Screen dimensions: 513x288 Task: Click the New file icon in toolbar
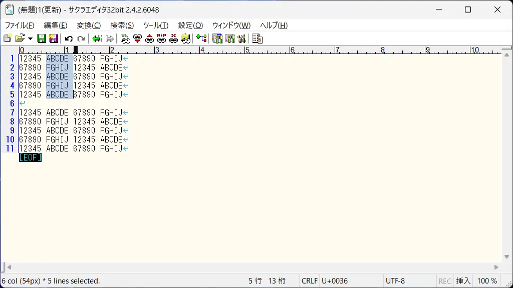click(x=7, y=38)
